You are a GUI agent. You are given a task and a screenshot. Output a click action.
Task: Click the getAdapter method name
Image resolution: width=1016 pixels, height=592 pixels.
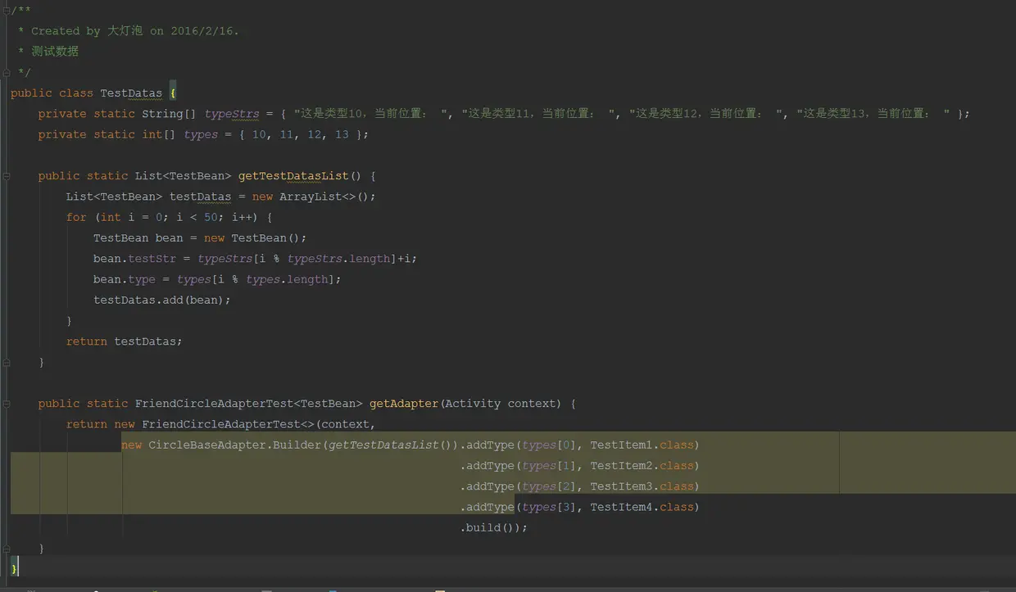click(404, 404)
